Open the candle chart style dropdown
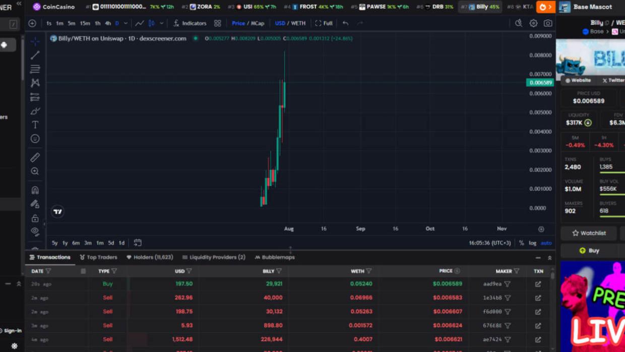Viewport: 625px width, 352px height. pos(161,23)
